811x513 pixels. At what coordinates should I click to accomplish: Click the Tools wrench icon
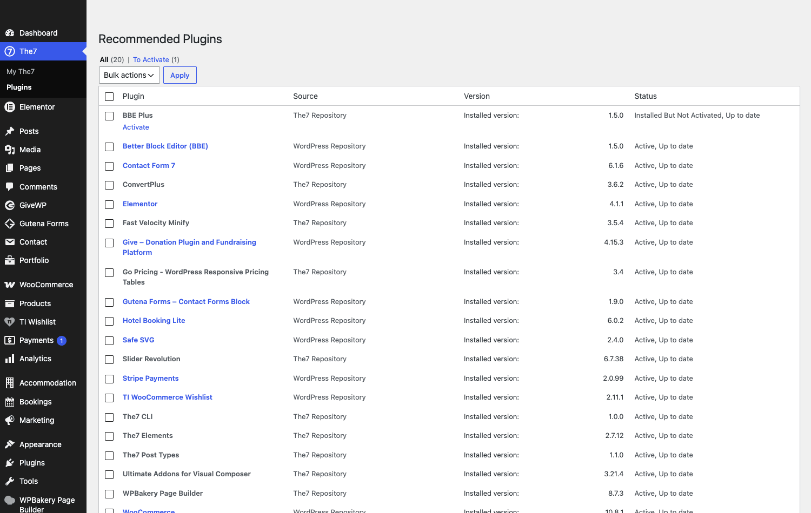[x=10, y=481]
